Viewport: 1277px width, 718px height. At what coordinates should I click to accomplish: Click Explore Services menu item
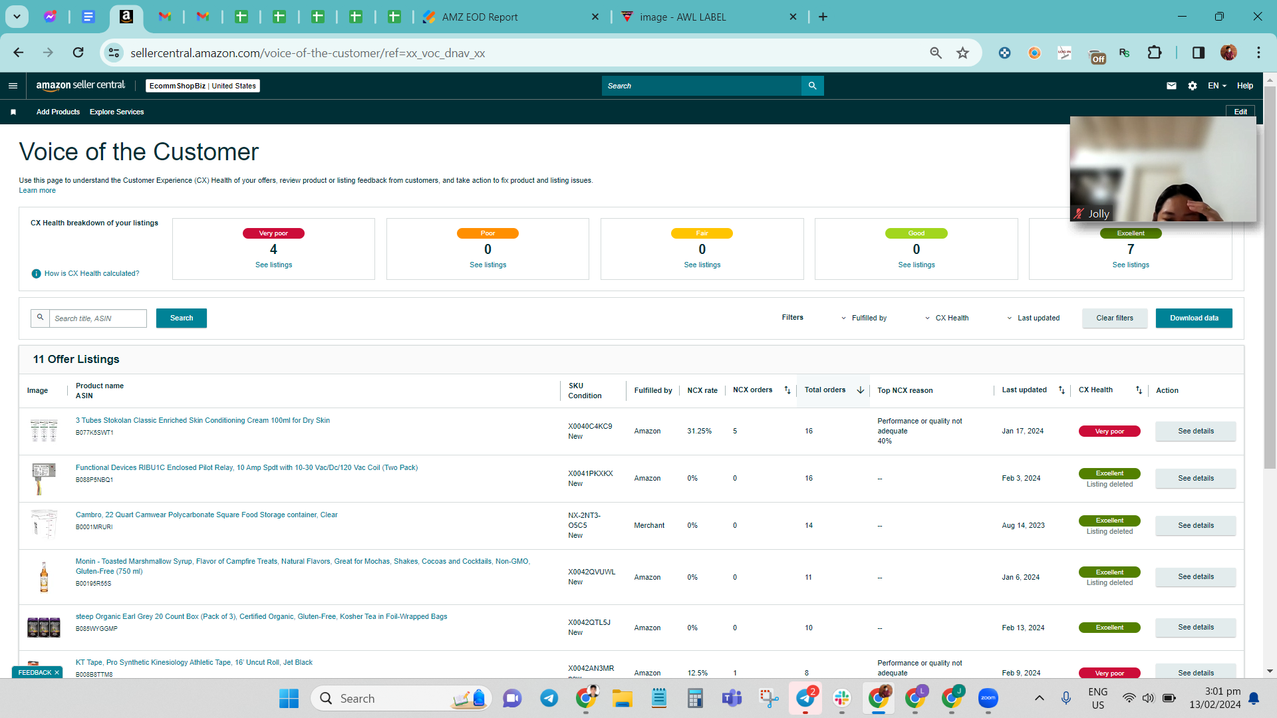[x=116, y=112]
